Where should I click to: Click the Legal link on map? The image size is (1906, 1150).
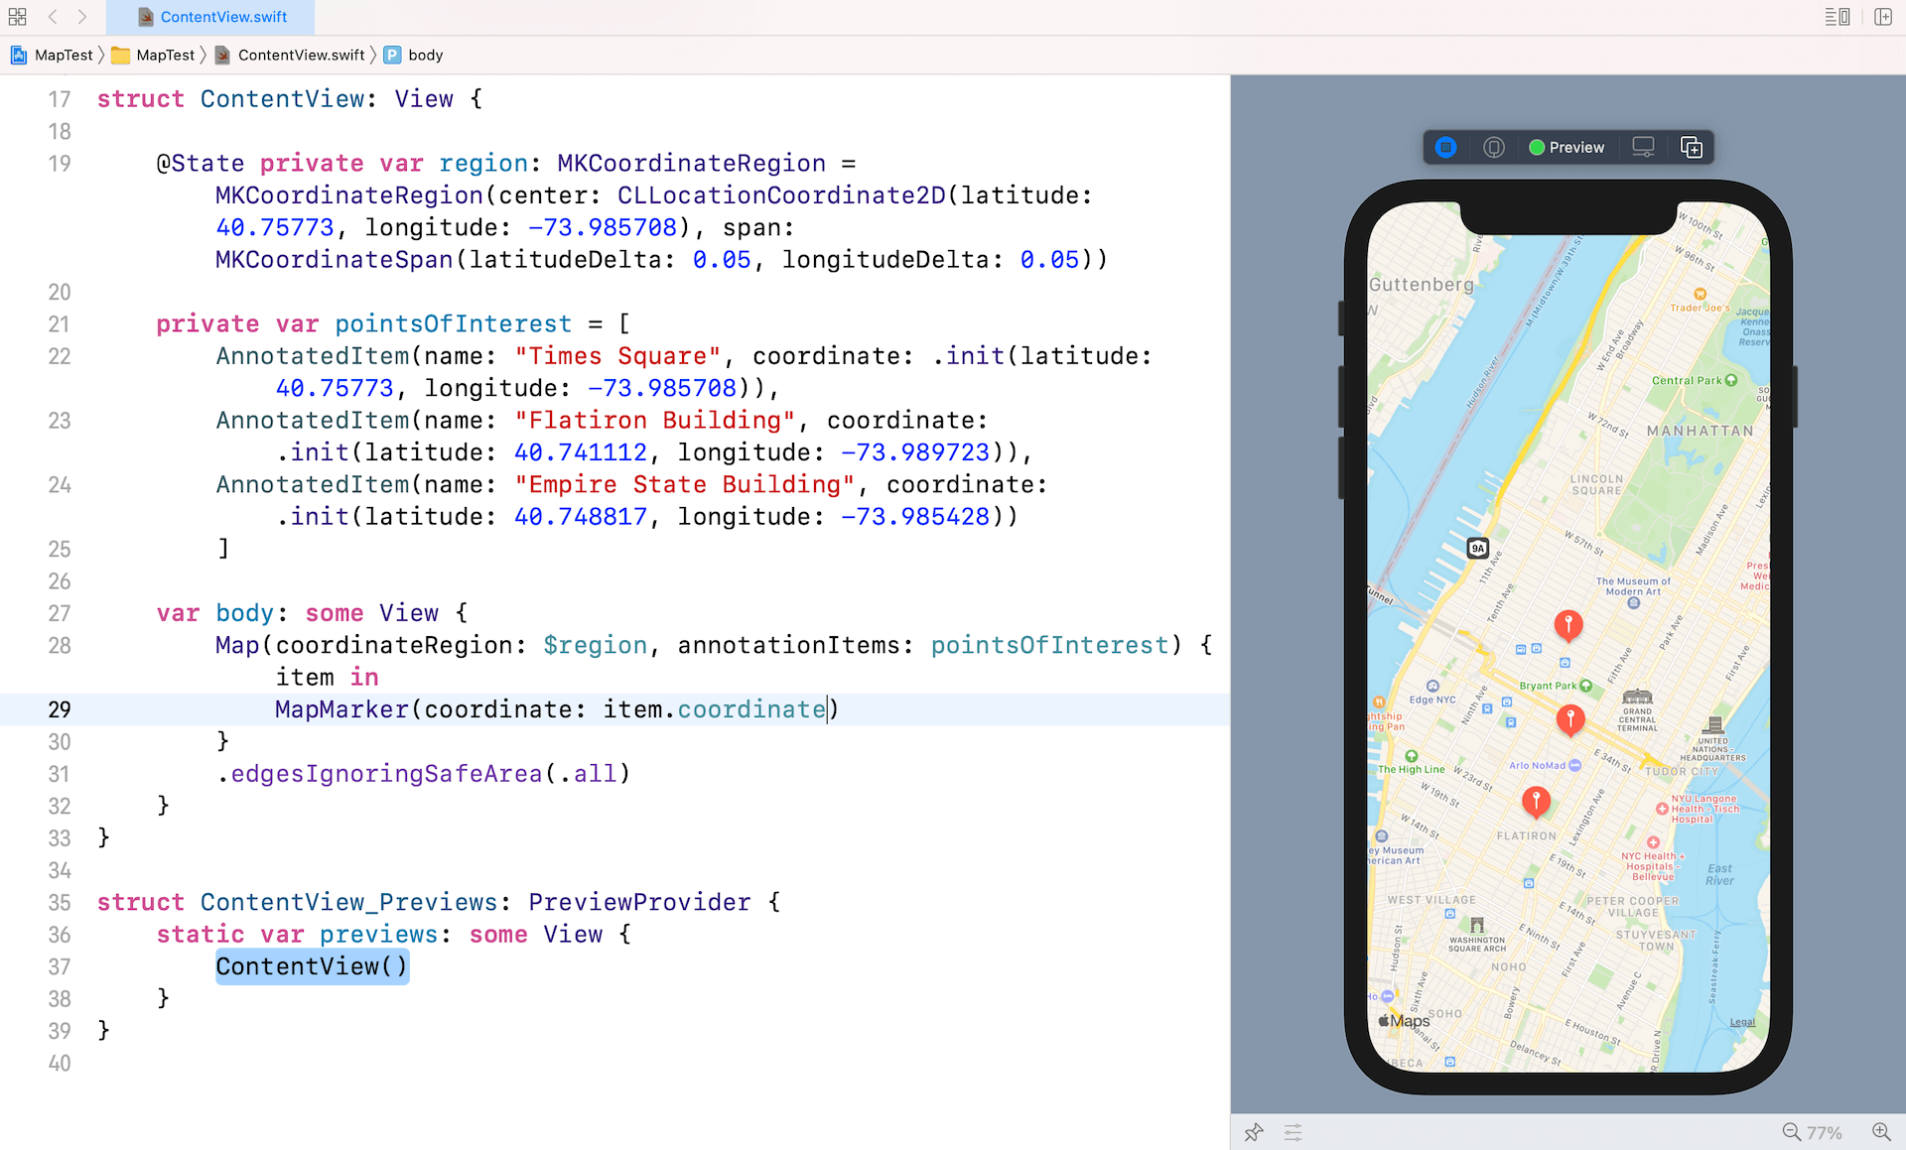1742,1022
